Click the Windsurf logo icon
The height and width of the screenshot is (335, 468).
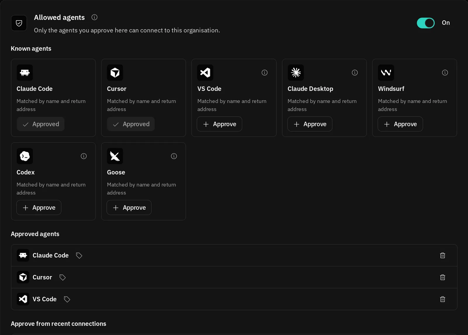tap(386, 73)
